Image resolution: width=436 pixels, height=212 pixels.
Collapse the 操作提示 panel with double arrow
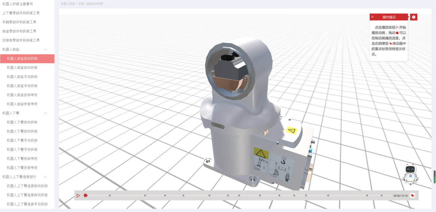click(x=372, y=17)
